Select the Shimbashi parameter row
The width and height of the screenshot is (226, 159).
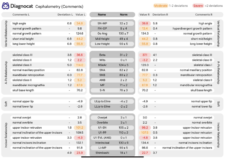[112, 153]
